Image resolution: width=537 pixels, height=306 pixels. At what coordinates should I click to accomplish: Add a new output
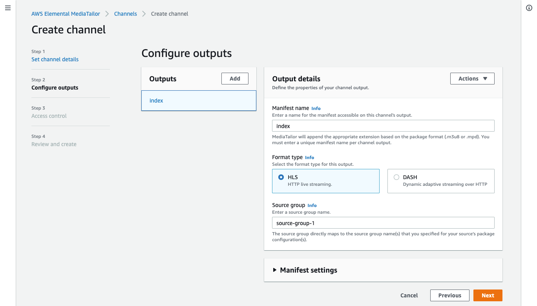235,79
